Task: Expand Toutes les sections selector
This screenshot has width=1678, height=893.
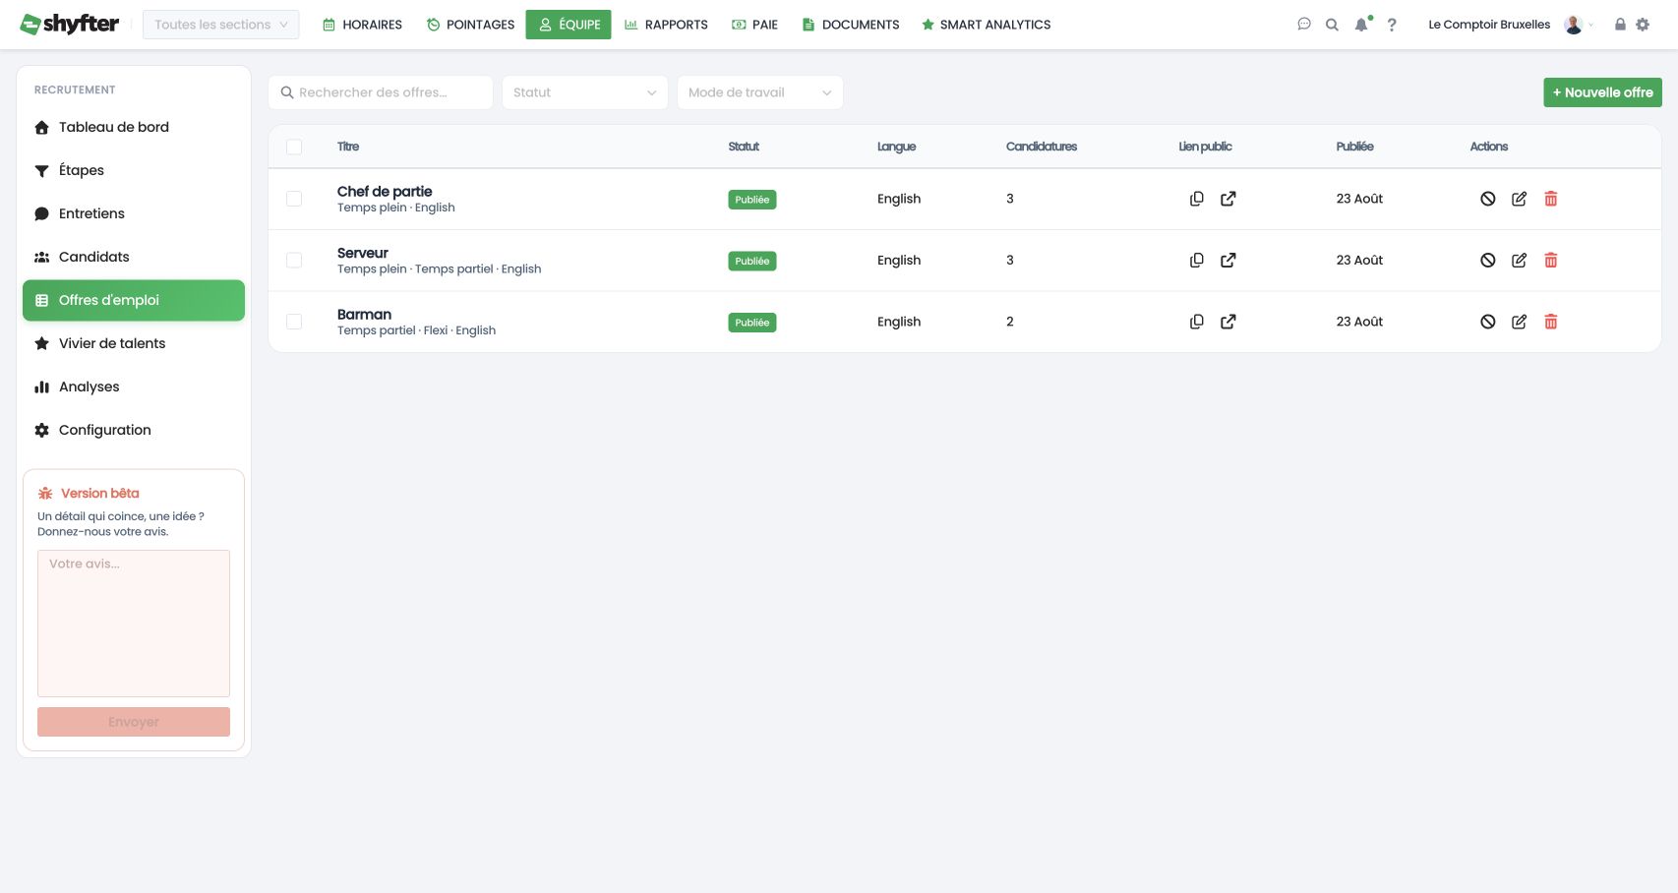Action: (221, 25)
